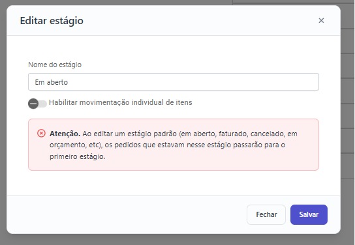The width and height of the screenshot is (355, 245).
Task: Save the stage with the Salvar button
Action: (x=309, y=214)
